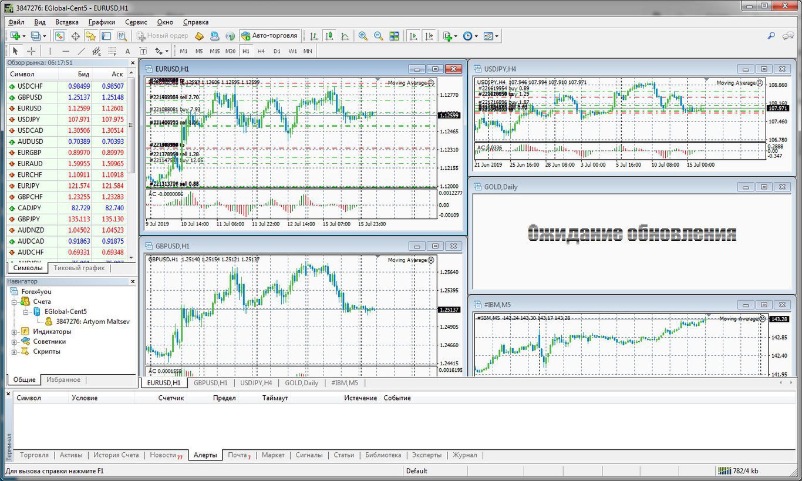Expand the Индикаторы tree node
The image size is (802, 481).
(x=14, y=331)
